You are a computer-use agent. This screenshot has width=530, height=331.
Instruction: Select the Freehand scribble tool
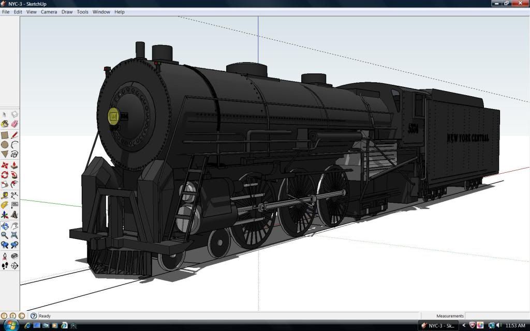pos(14,154)
